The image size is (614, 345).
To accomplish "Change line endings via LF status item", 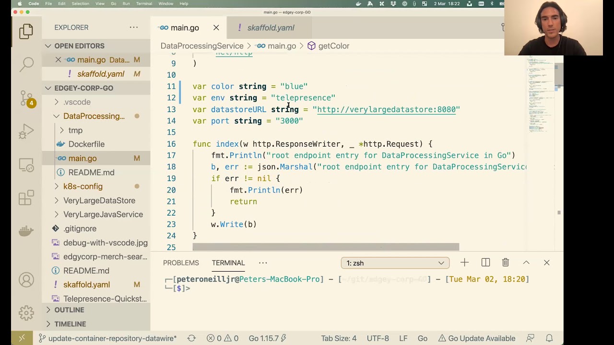I will [403, 338].
